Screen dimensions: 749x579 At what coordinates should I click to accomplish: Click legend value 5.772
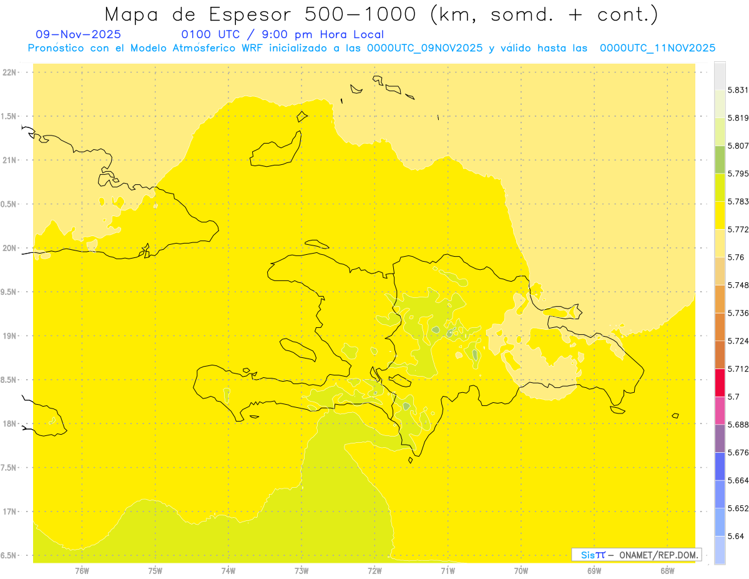point(738,229)
